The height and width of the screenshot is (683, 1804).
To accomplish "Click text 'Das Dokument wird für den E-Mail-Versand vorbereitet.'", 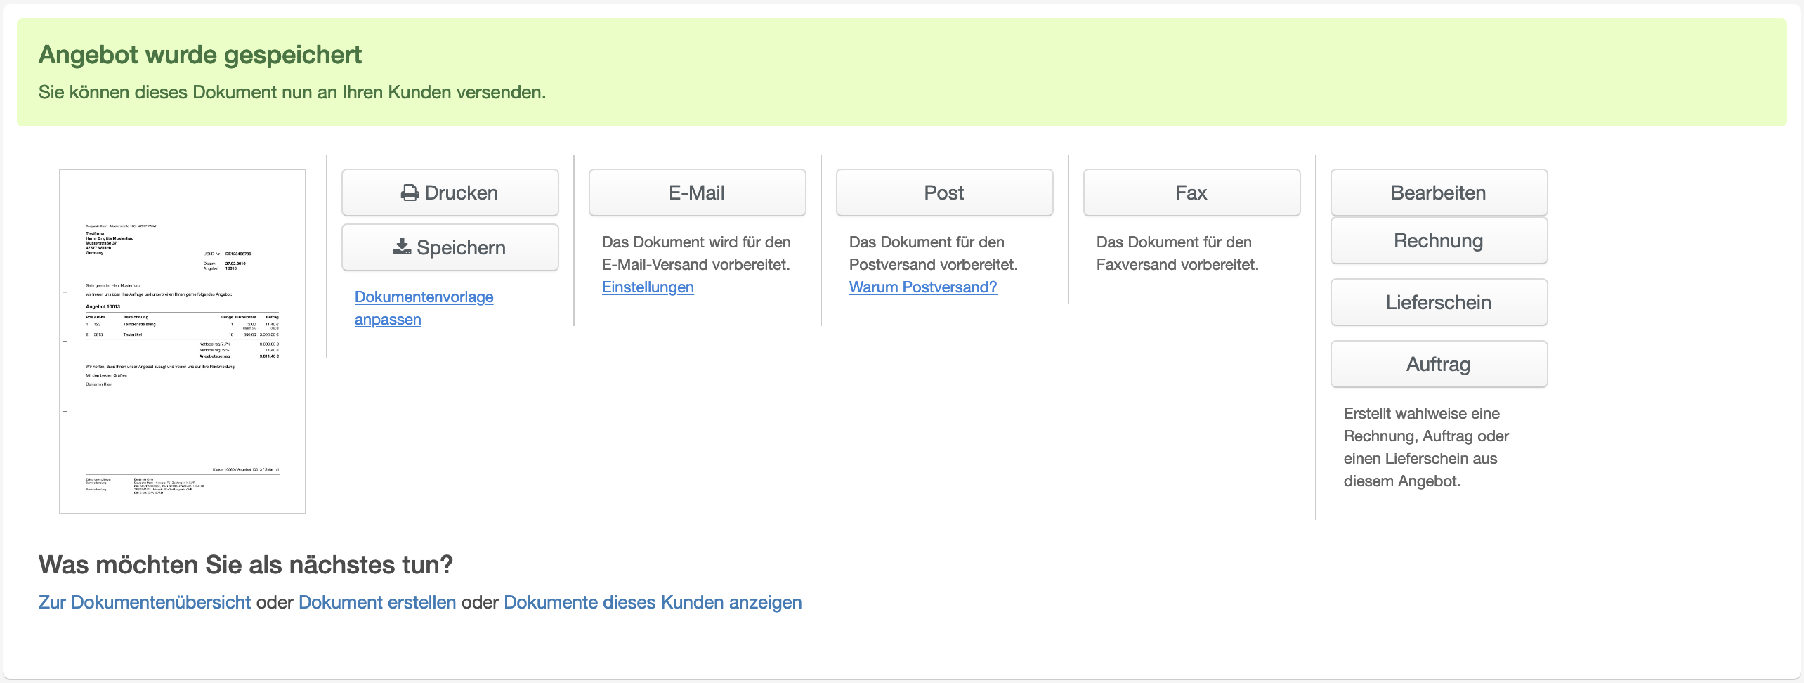I will tap(696, 253).
